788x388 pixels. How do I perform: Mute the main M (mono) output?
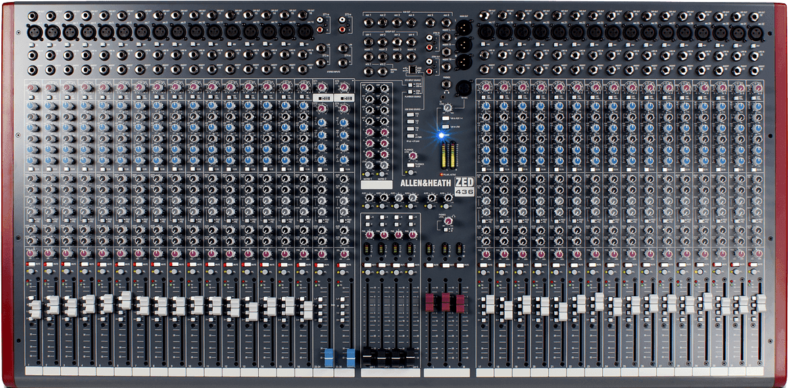pos(460,265)
